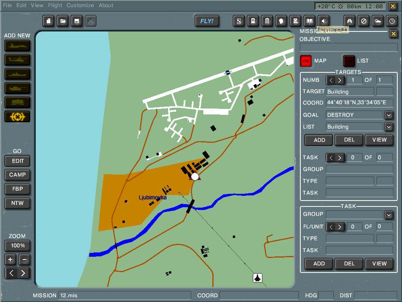Select the add target crosshair tool
The width and height of the screenshot is (402, 302).
(x=17, y=116)
